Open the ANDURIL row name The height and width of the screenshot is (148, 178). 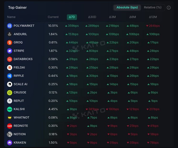pos(20,34)
